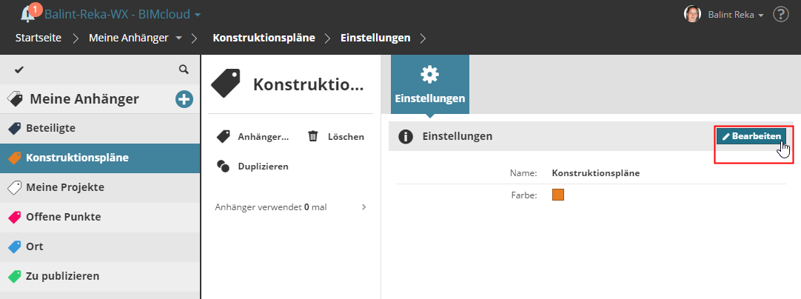Viewport: 801px width, 299px height.
Task: Select the Offene Punkte tag
Action: (x=63, y=217)
